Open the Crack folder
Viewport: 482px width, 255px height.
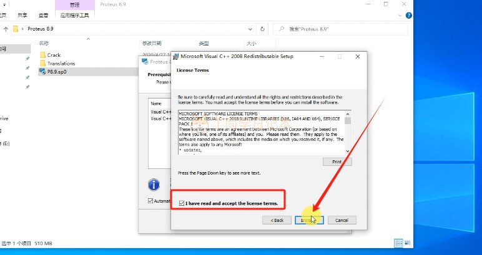click(54, 55)
